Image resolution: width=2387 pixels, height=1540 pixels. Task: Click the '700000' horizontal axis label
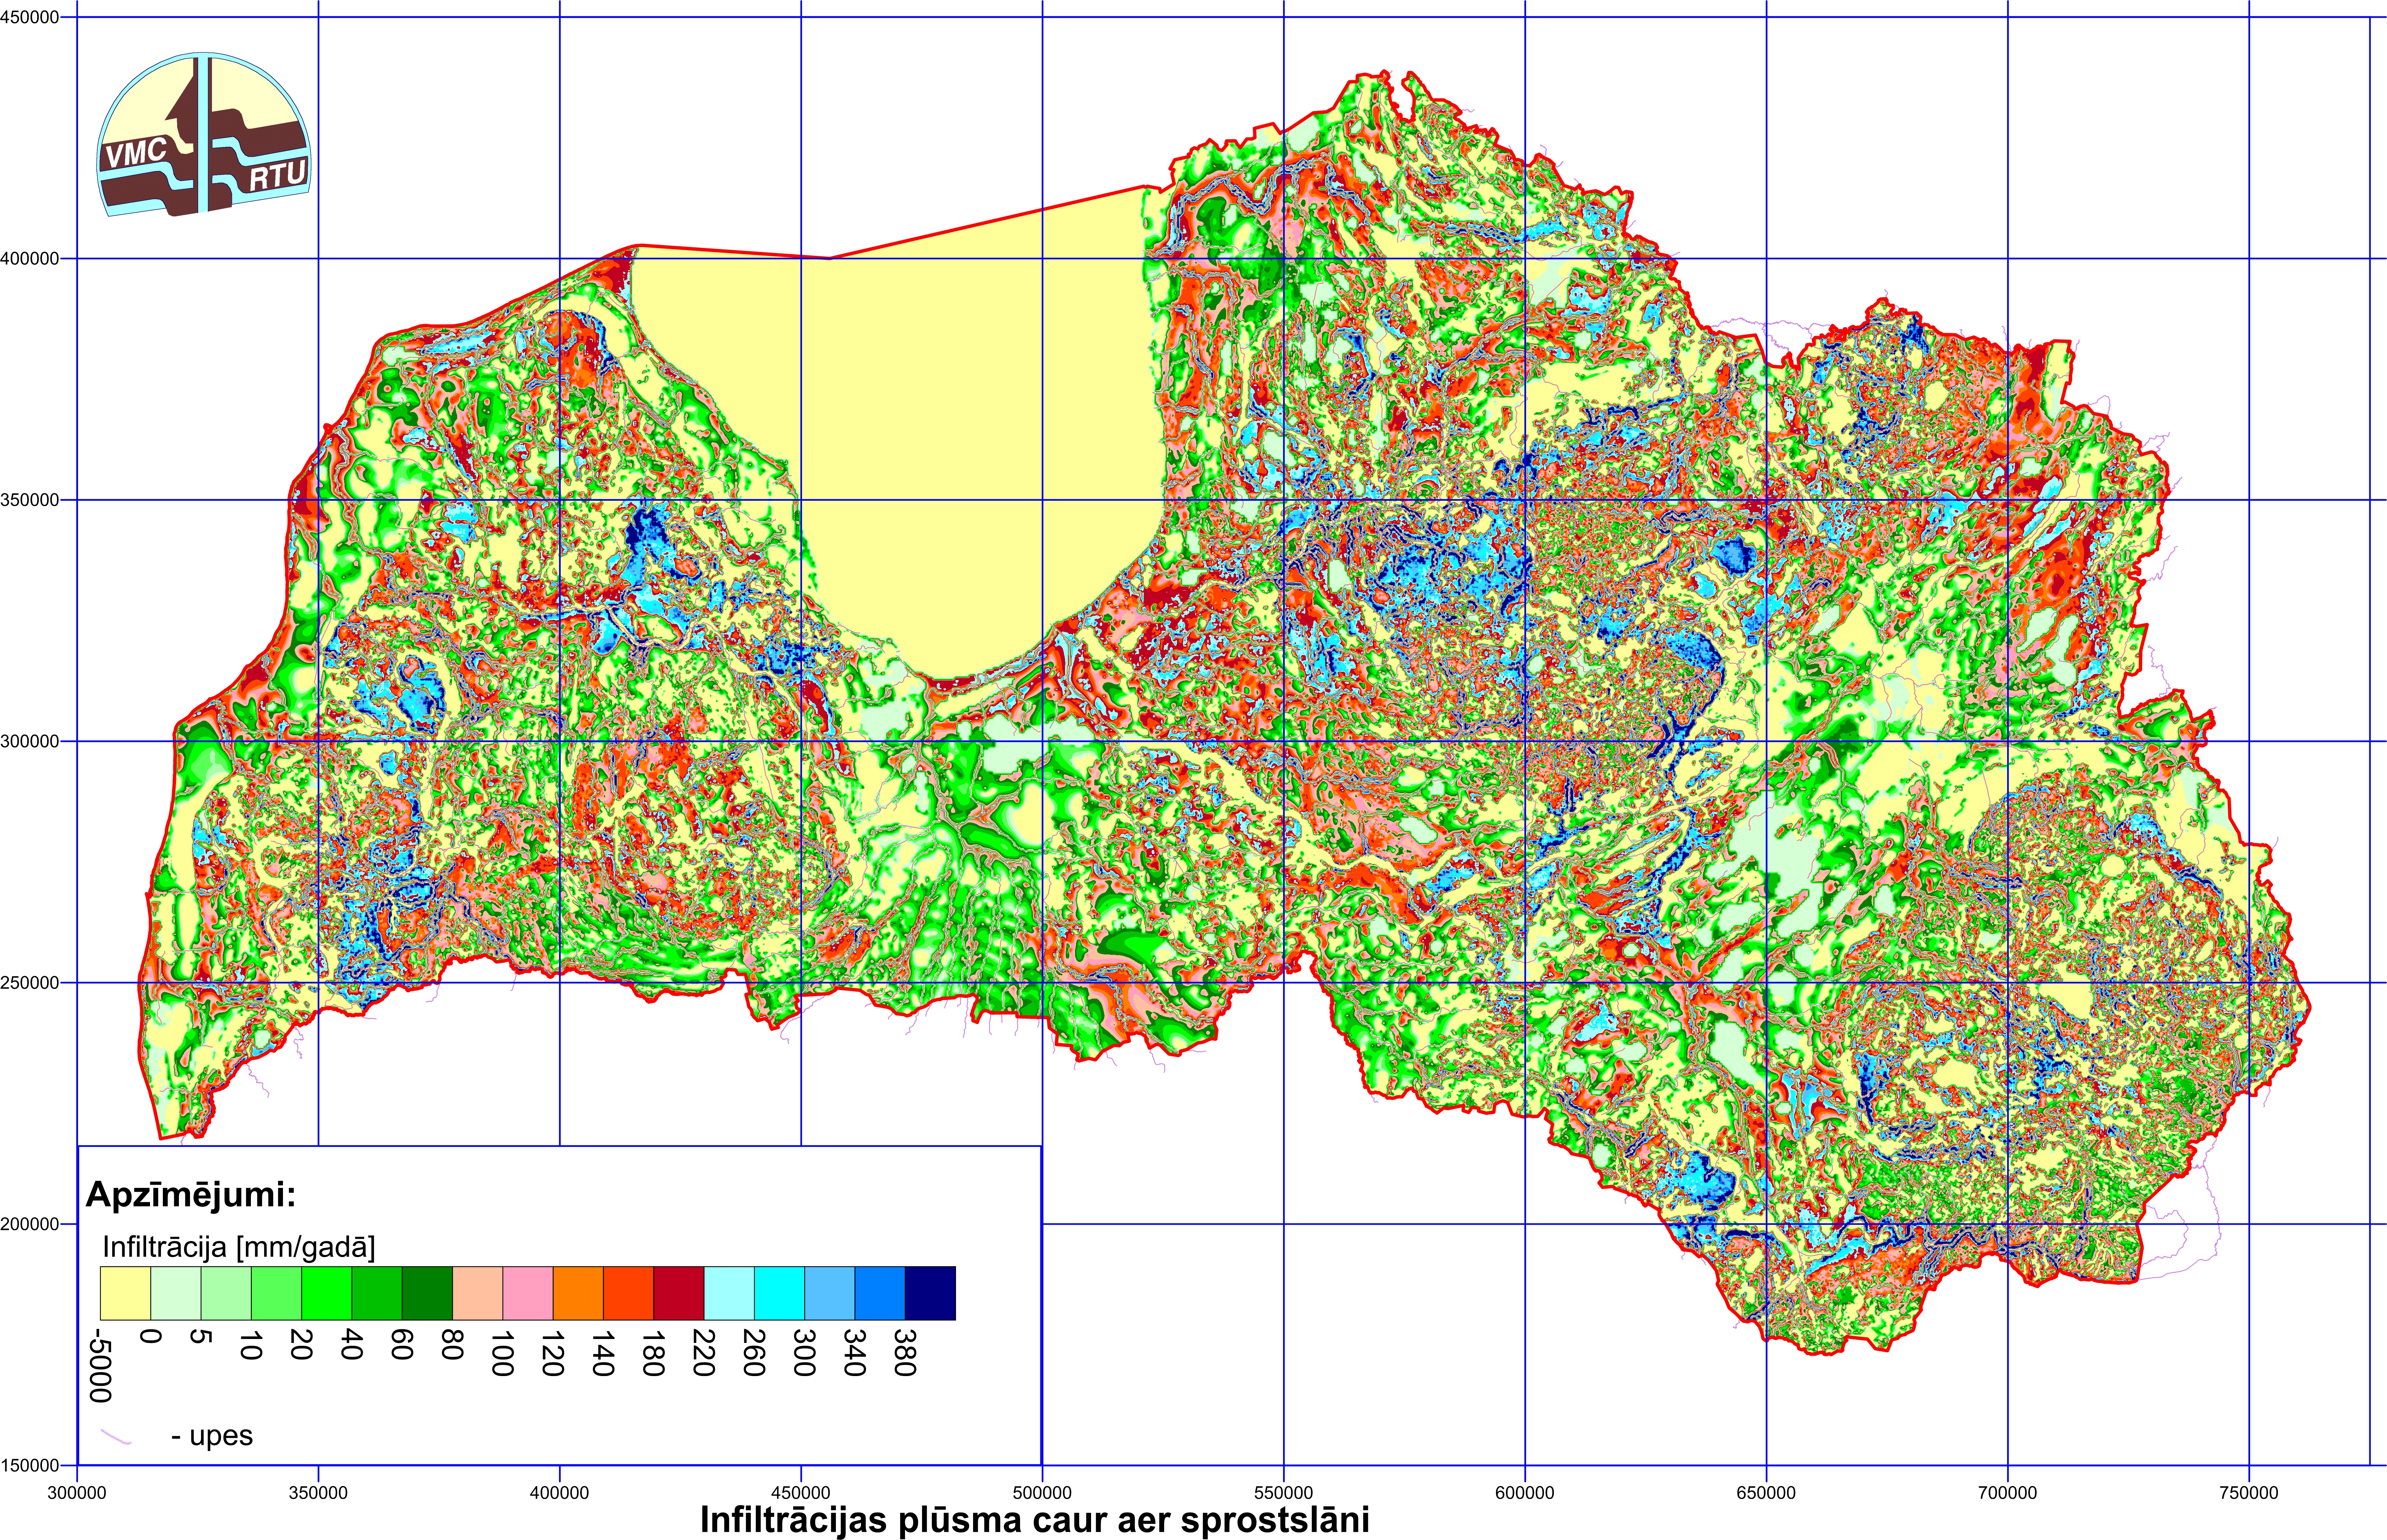click(2007, 1493)
